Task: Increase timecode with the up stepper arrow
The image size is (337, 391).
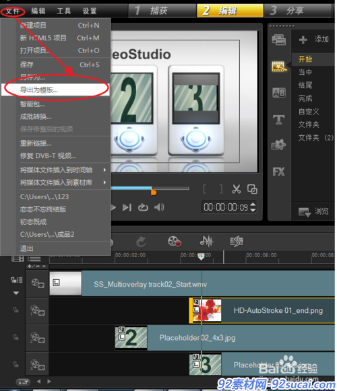Action: [253, 204]
